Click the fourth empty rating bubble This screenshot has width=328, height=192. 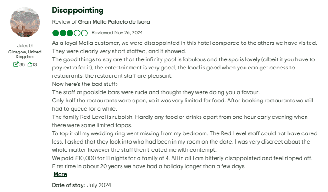point(77,33)
